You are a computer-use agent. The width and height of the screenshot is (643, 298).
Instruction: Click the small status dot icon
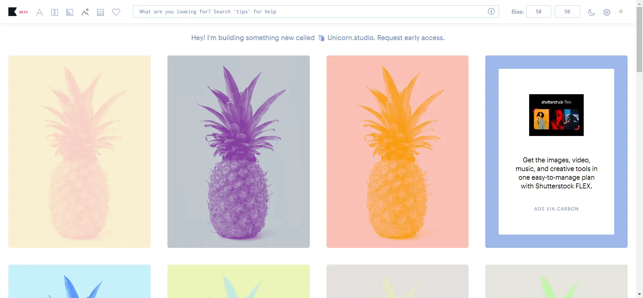[x=621, y=11]
